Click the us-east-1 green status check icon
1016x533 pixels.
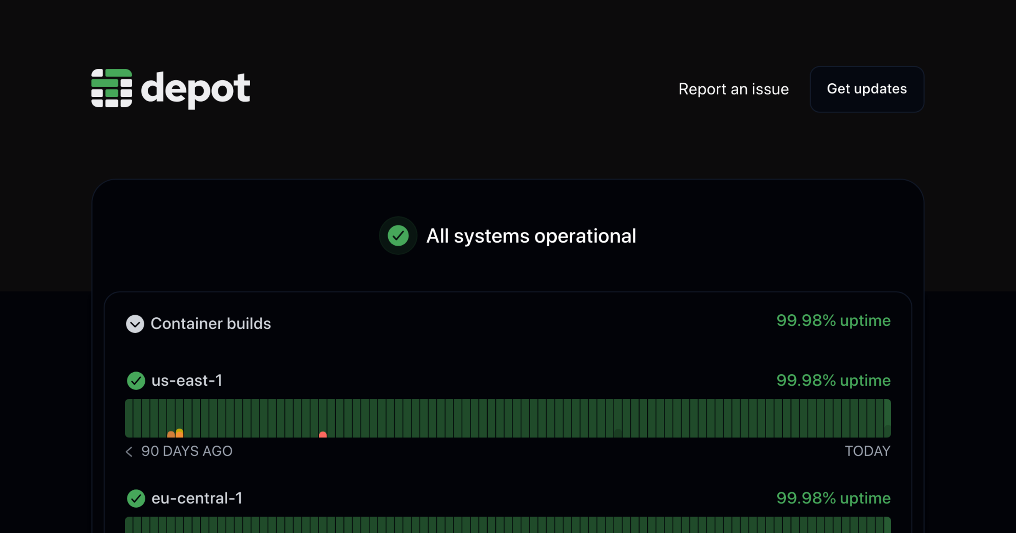tap(136, 381)
